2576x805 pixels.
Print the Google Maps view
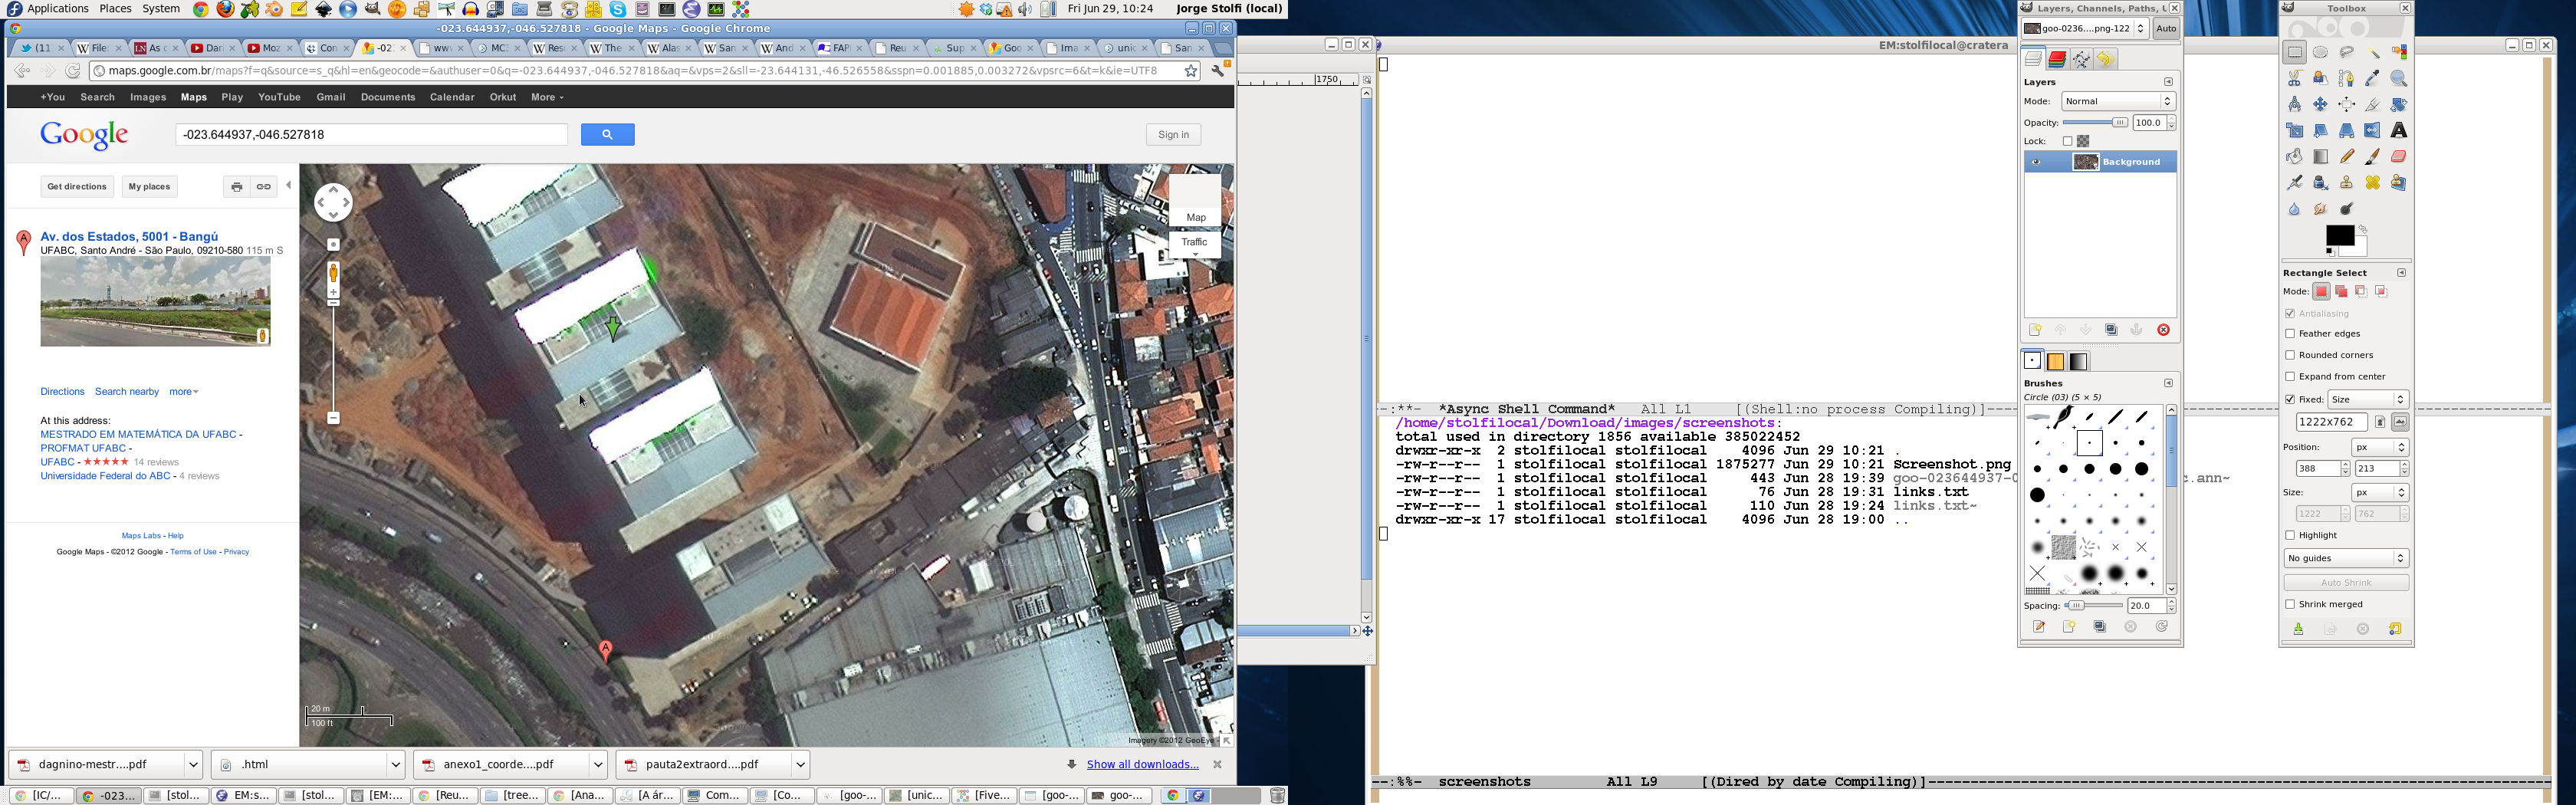click(x=236, y=187)
